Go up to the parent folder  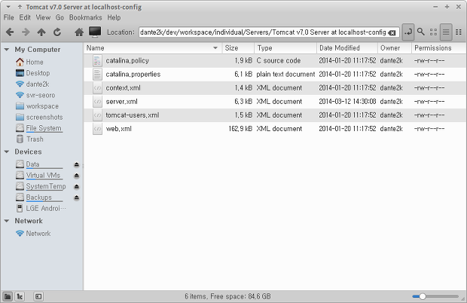(x=41, y=32)
